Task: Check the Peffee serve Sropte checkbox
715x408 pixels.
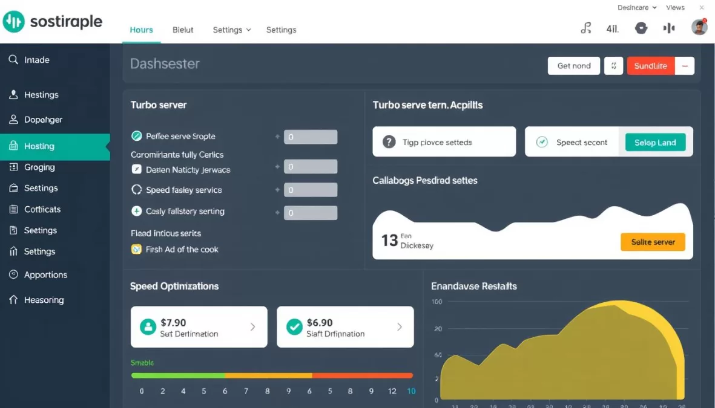Action: 136,135
